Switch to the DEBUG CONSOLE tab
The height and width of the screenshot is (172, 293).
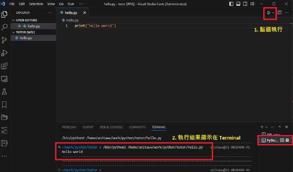[x=111, y=127]
